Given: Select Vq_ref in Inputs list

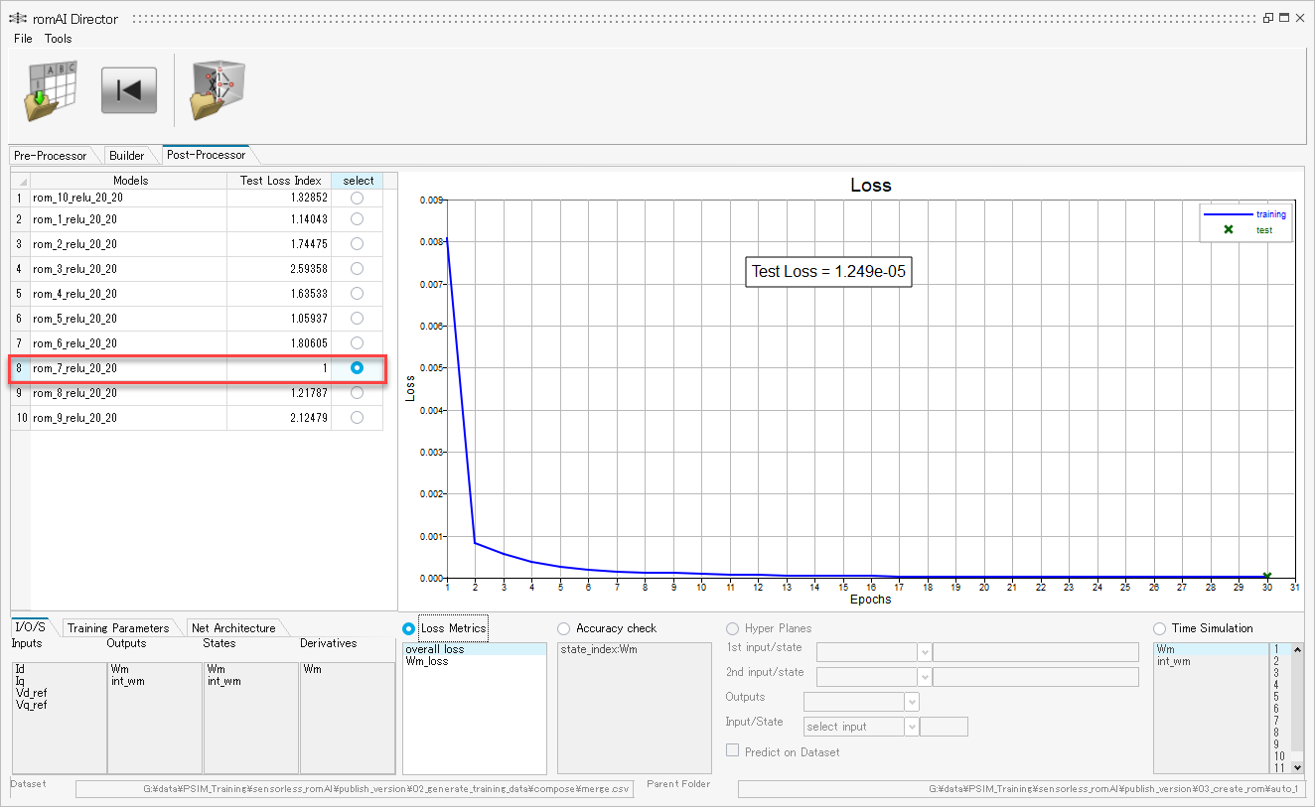Looking at the screenshot, I should point(32,705).
